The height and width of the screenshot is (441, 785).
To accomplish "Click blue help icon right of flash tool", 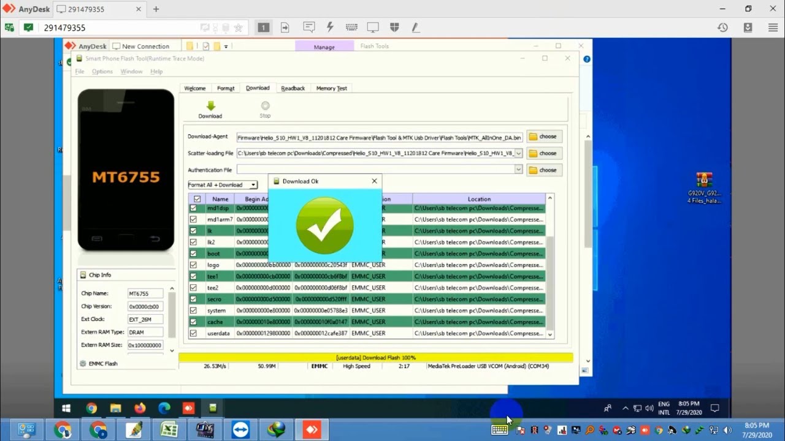I will click(x=587, y=59).
